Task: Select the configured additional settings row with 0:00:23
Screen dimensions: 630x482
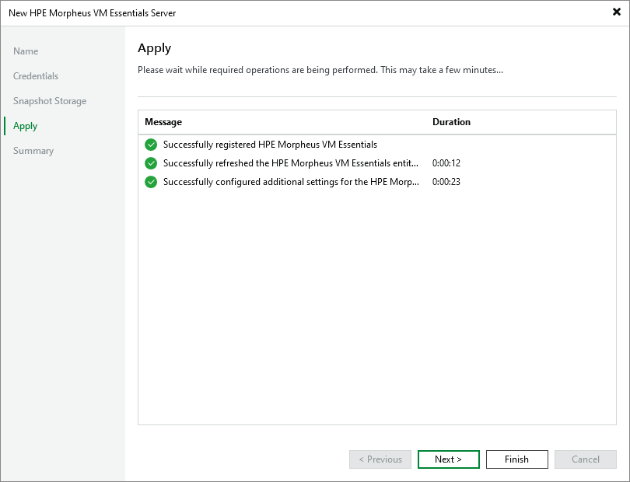Action: coord(270,182)
